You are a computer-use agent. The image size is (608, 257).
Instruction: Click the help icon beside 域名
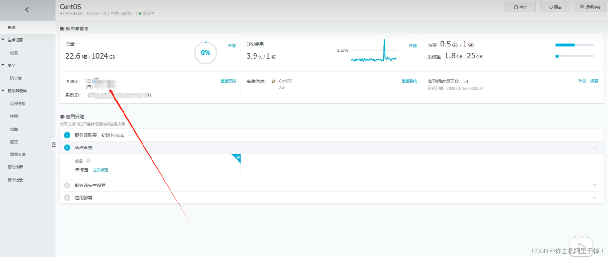88,161
